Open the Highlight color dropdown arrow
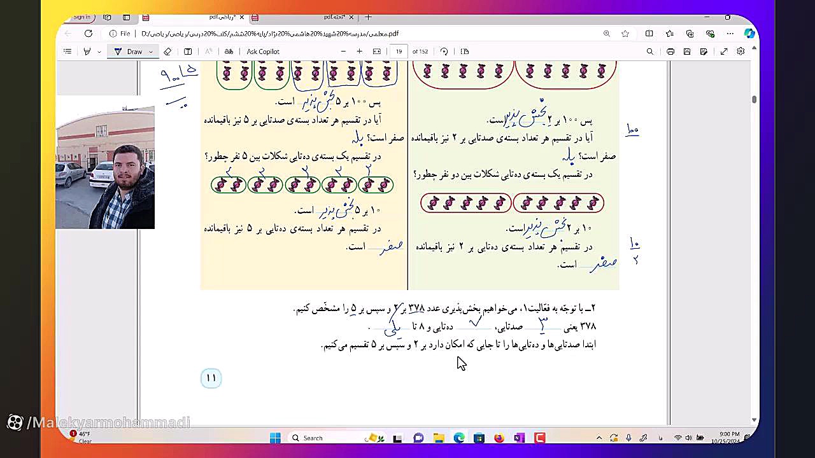 tap(99, 52)
